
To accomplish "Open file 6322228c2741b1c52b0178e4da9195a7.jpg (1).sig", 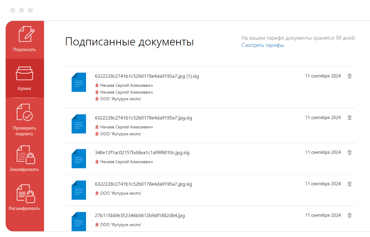I will pos(147,76).
